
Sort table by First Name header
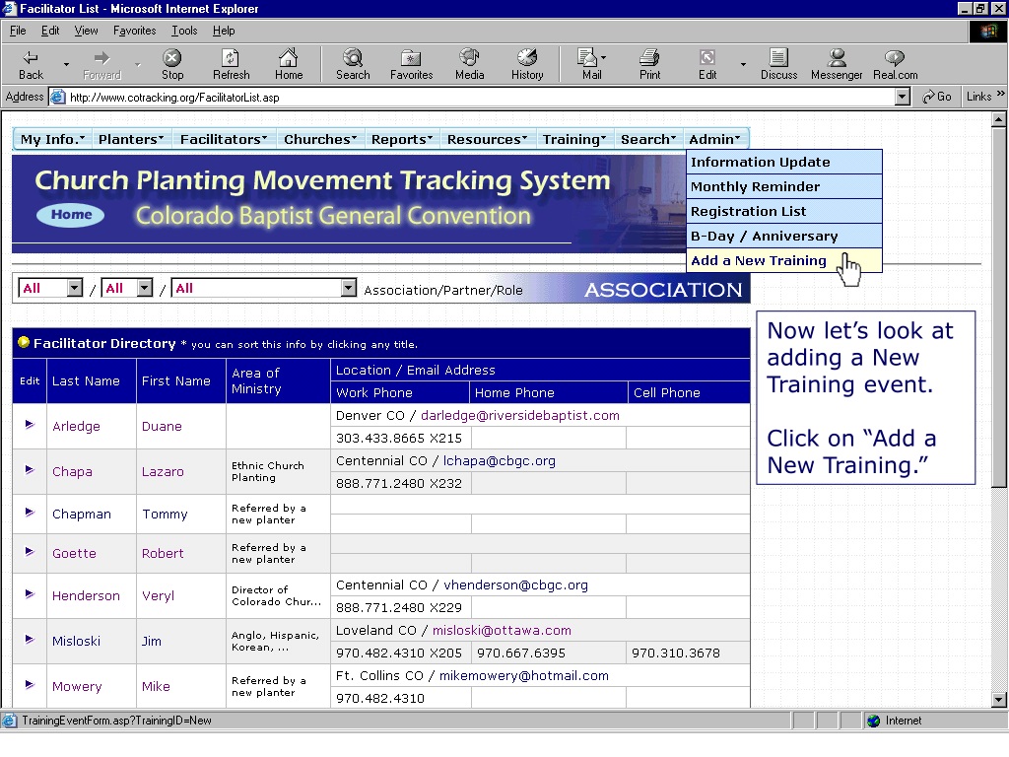(175, 381)
